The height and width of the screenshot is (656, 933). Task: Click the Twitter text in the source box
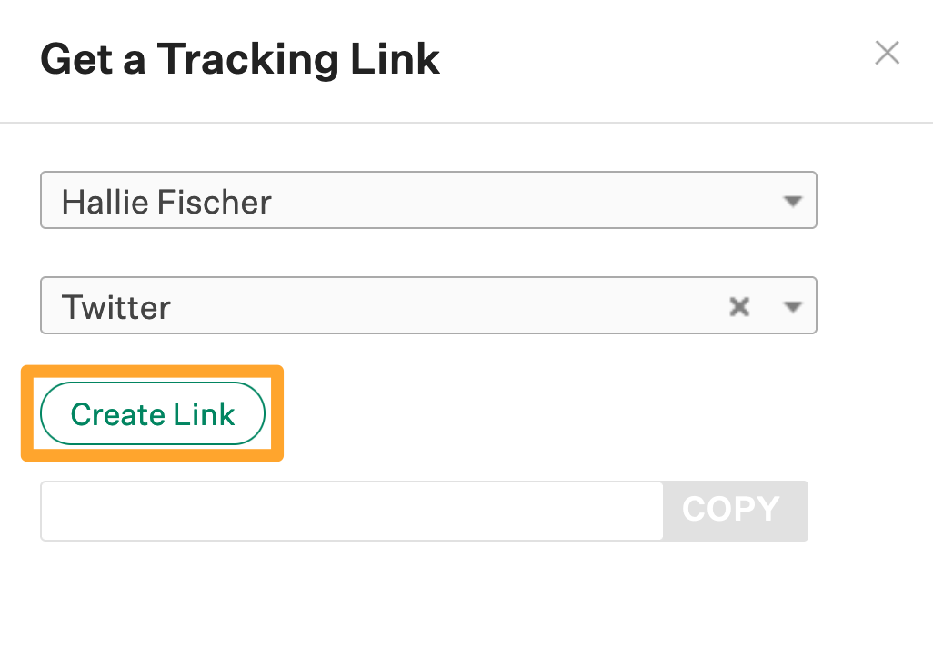click(116, 307)
